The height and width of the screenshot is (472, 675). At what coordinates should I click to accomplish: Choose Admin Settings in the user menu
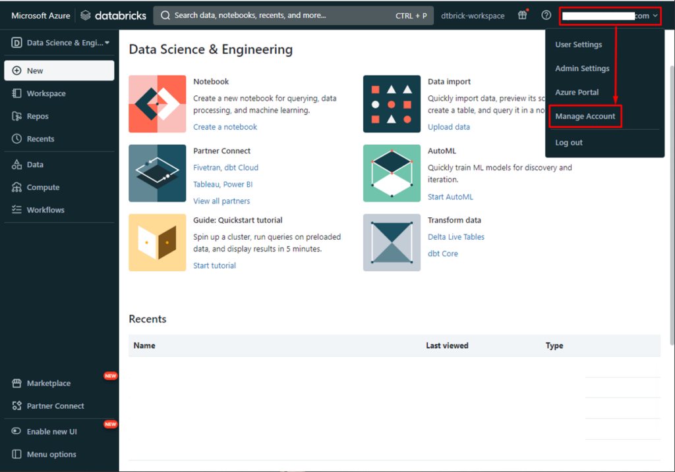[x=582, y=68]
